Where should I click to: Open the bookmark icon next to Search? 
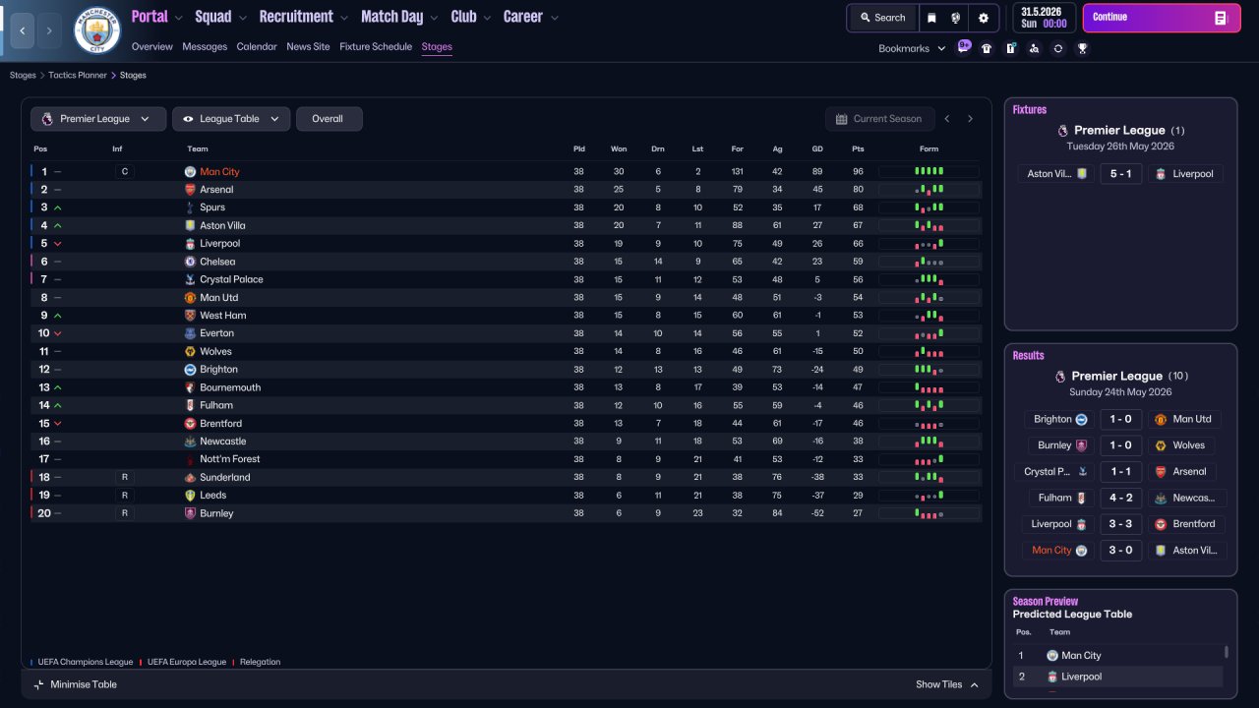pos(931,18)
